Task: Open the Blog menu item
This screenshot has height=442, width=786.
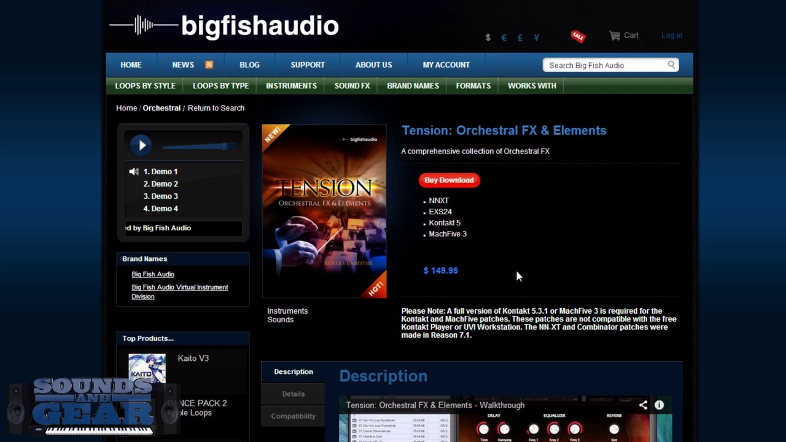Action: (x=249, y=64)
